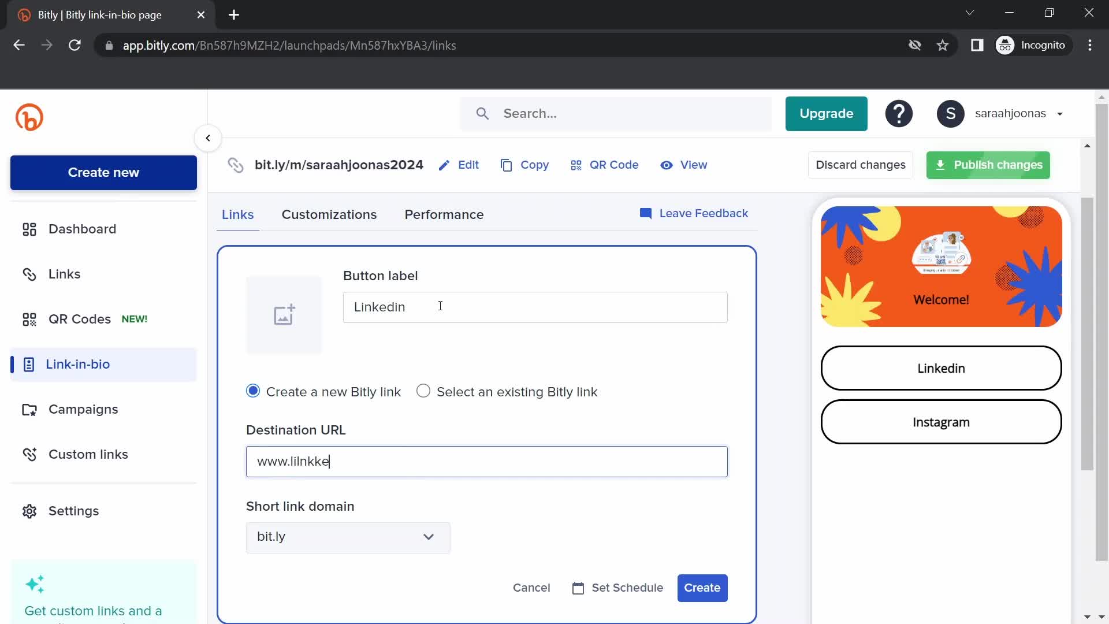Switch to the Performance tab
The width and height of the screenshot is (1109, 624).
pyautogui.click(x=444, y=214)
